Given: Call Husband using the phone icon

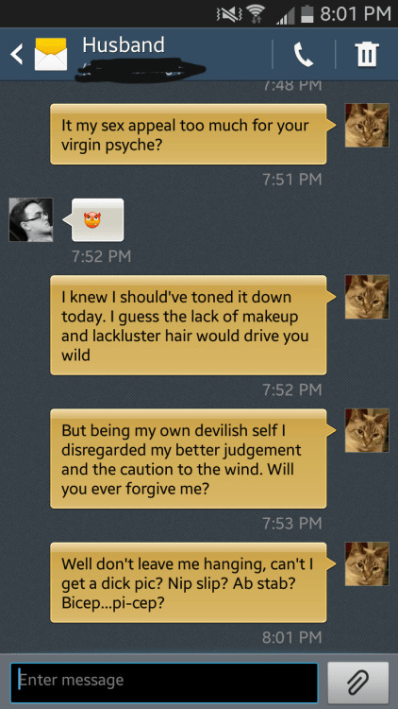Looking at the screenshot, I should [304, 55].
